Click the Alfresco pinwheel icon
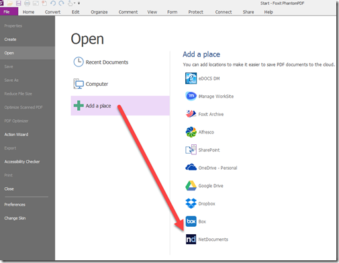Viewport: 339px width, 263px height. (x=191, y=132)
